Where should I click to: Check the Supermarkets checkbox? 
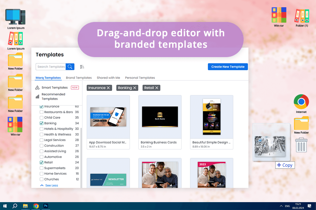41,168
